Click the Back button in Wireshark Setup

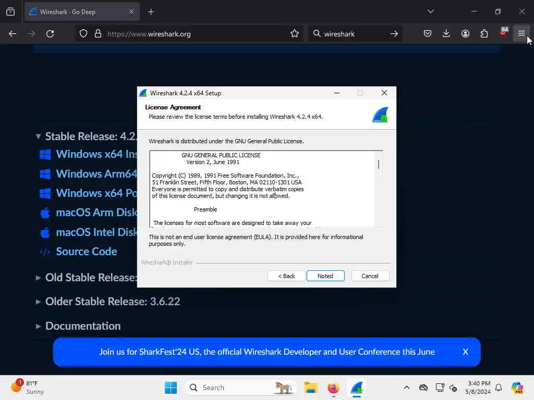(x=286, y=276)
